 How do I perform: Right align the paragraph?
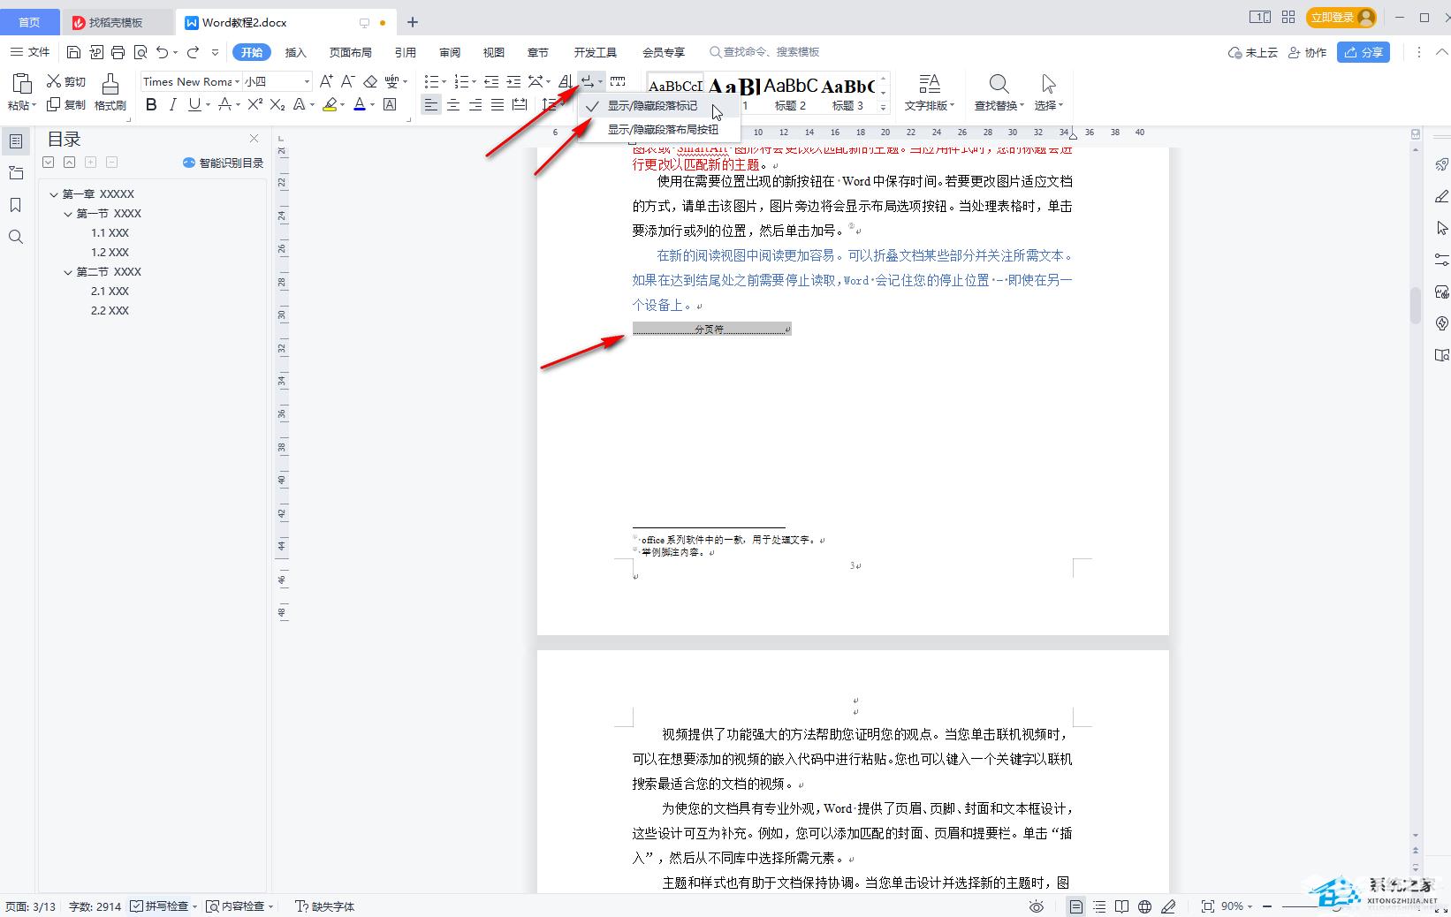click(475, 105)
